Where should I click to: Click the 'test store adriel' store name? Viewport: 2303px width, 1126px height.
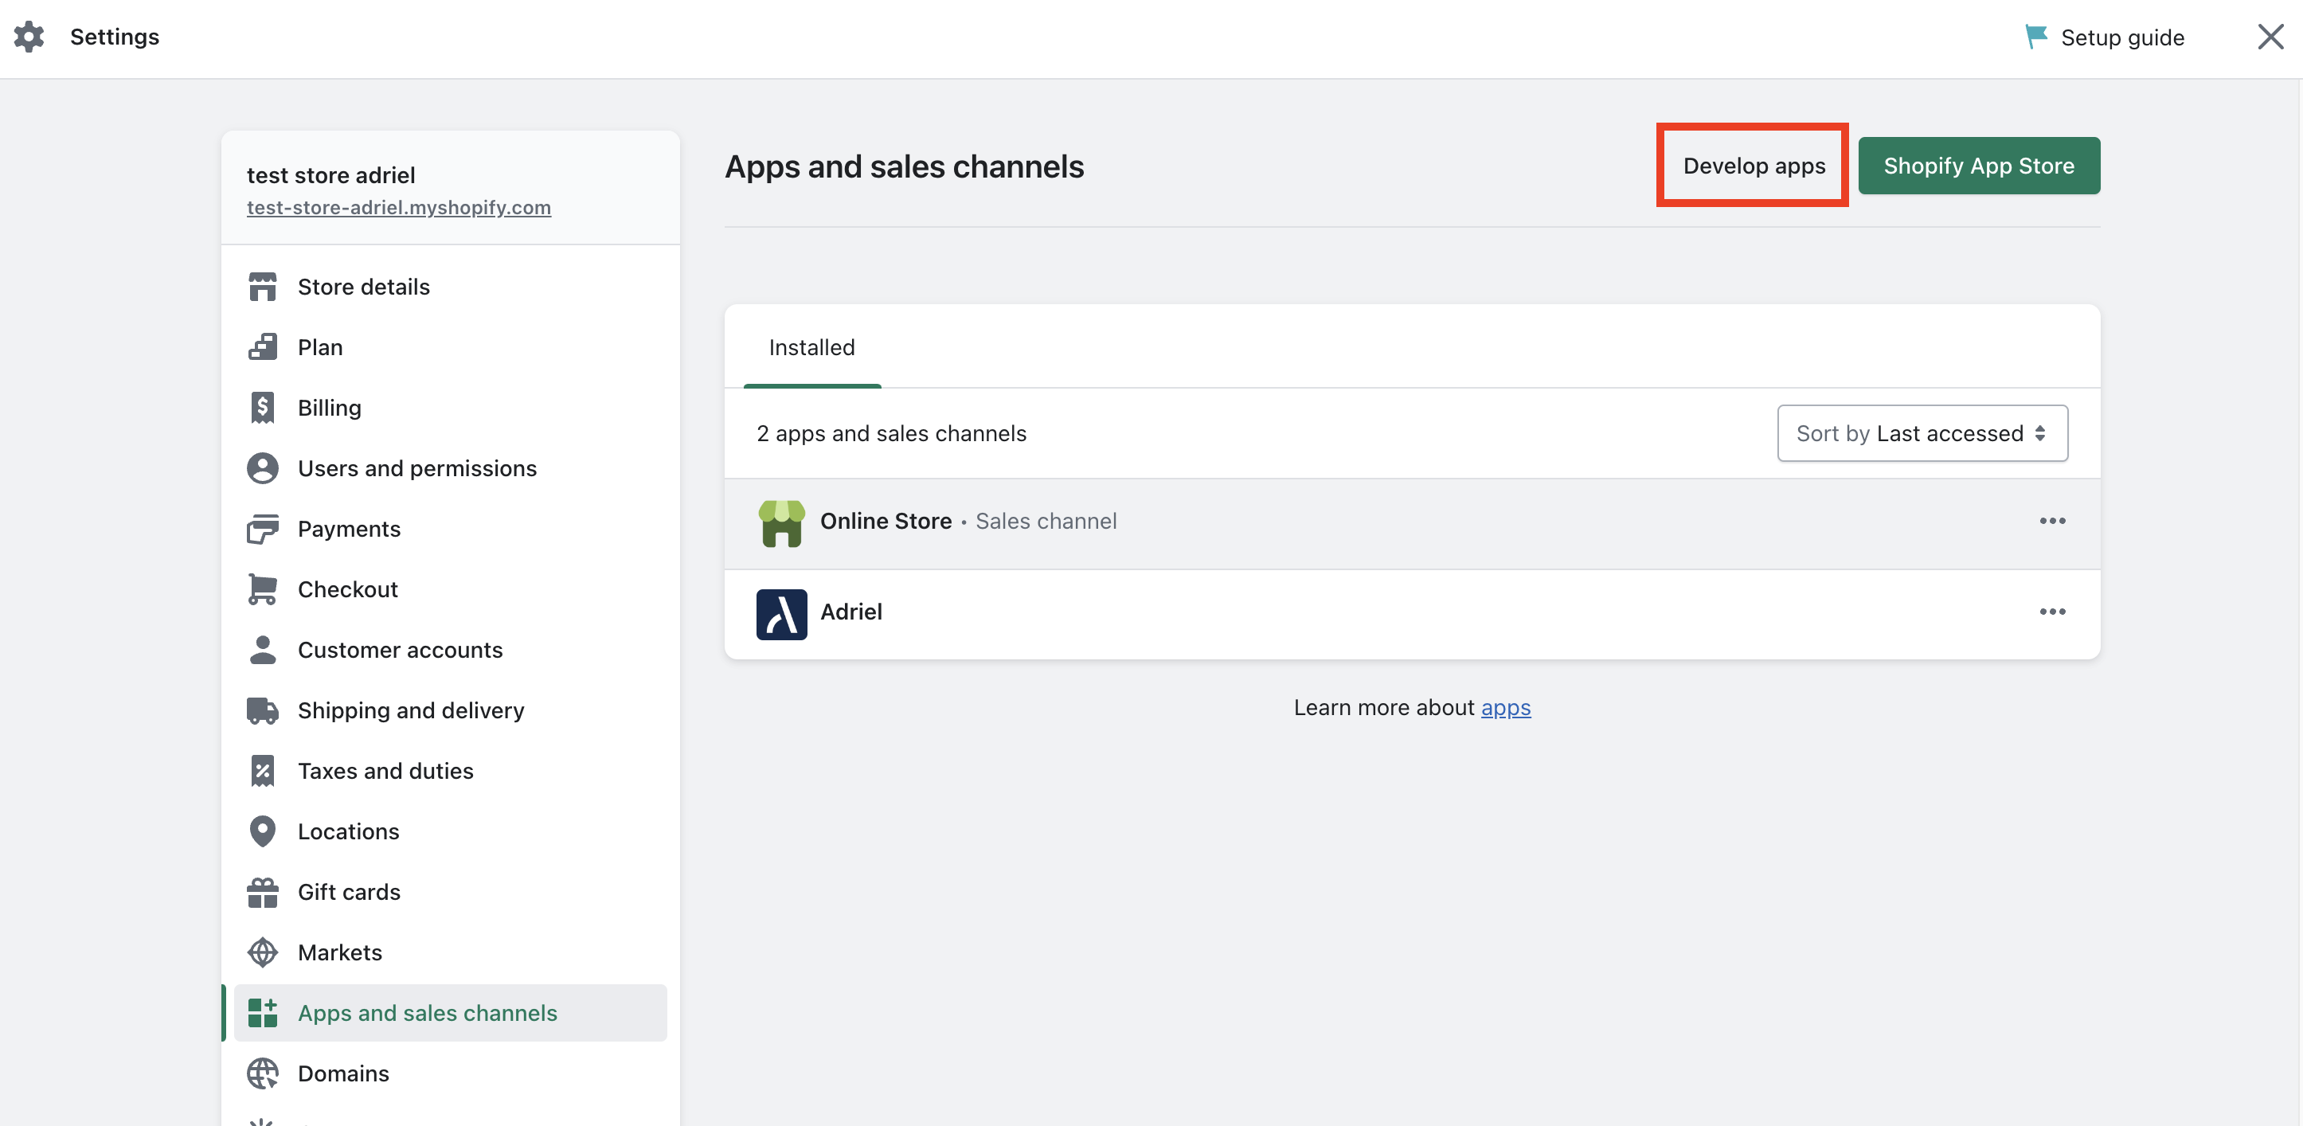click(x=330, y=175)
